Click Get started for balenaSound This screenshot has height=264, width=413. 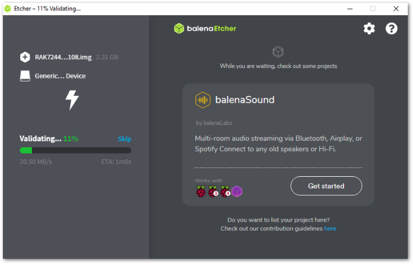click(326, 186)
